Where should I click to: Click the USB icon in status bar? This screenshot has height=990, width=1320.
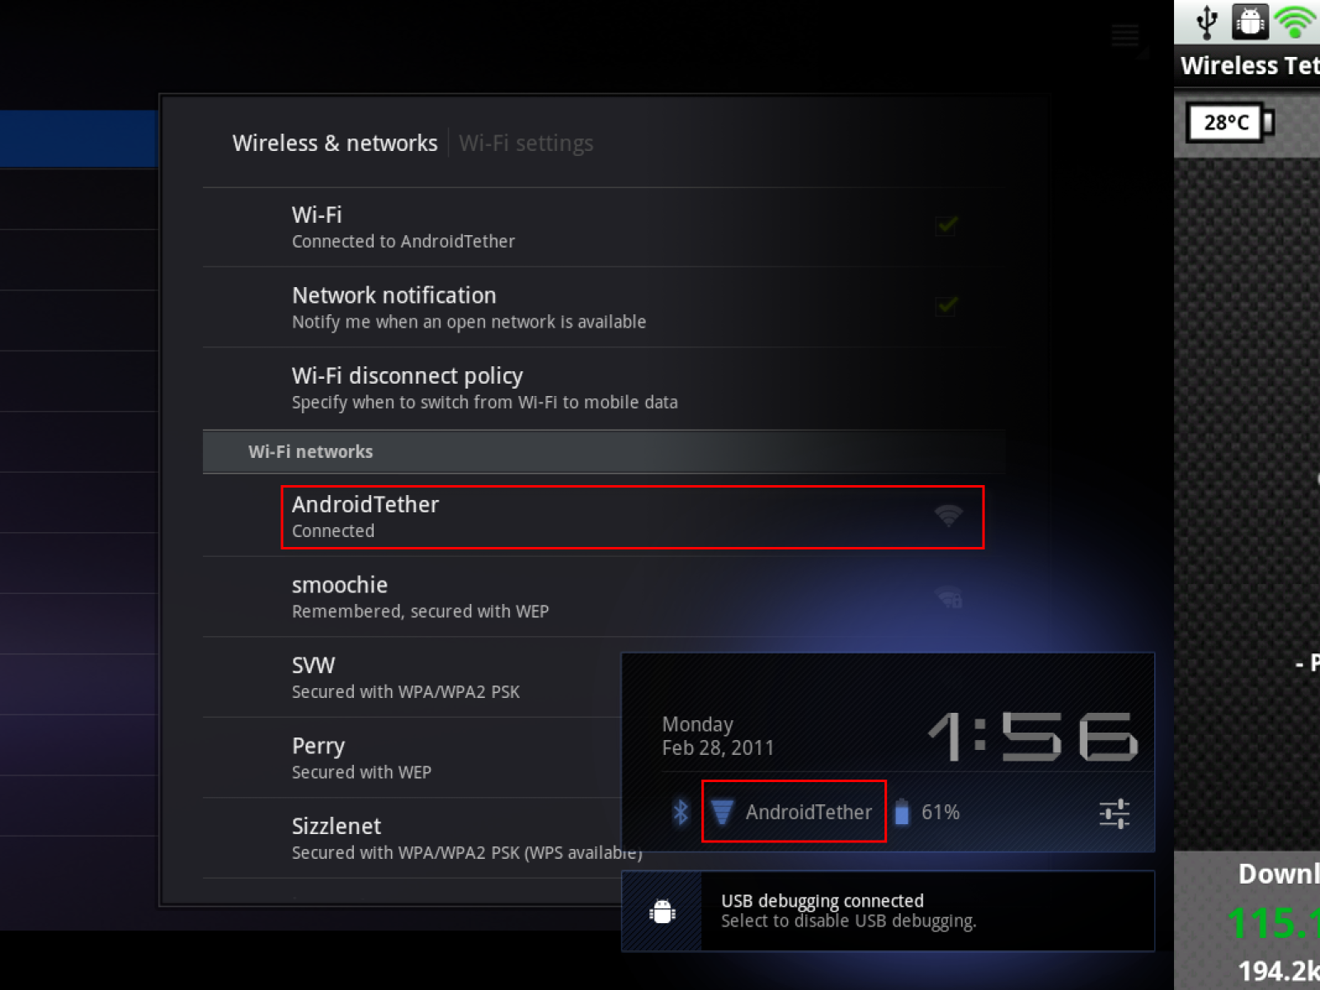point(1207,21)
